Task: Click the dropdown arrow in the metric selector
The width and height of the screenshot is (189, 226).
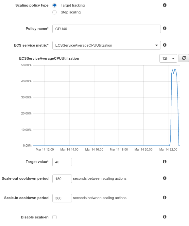Action: pyautogui.click(x=157, y=45)
